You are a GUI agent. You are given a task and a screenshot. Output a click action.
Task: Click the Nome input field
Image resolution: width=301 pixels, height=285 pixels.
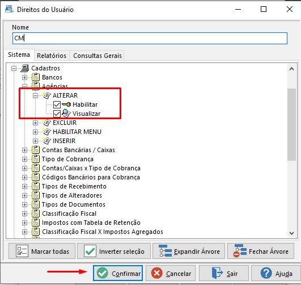tap(150, 38)
